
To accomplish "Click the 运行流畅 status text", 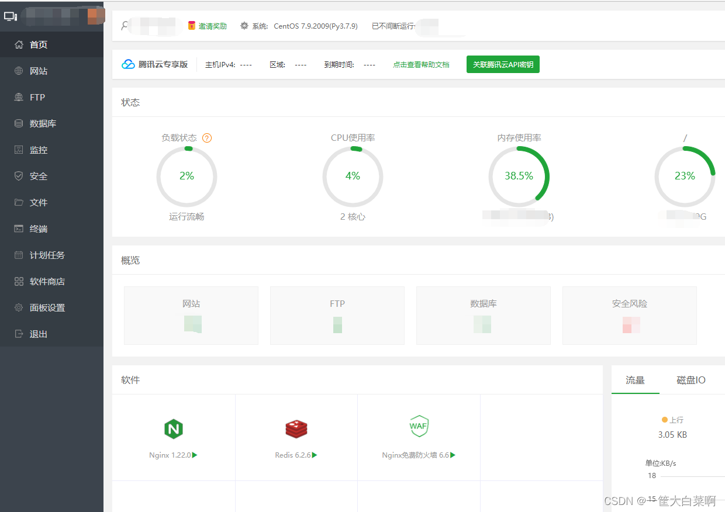I will pyautogui.click(x=187, y=217).
